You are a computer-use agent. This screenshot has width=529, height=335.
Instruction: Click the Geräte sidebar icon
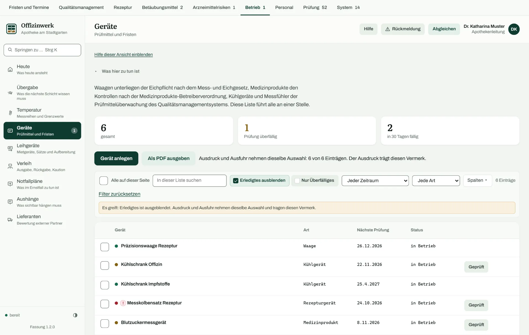(x=10, y=131)
